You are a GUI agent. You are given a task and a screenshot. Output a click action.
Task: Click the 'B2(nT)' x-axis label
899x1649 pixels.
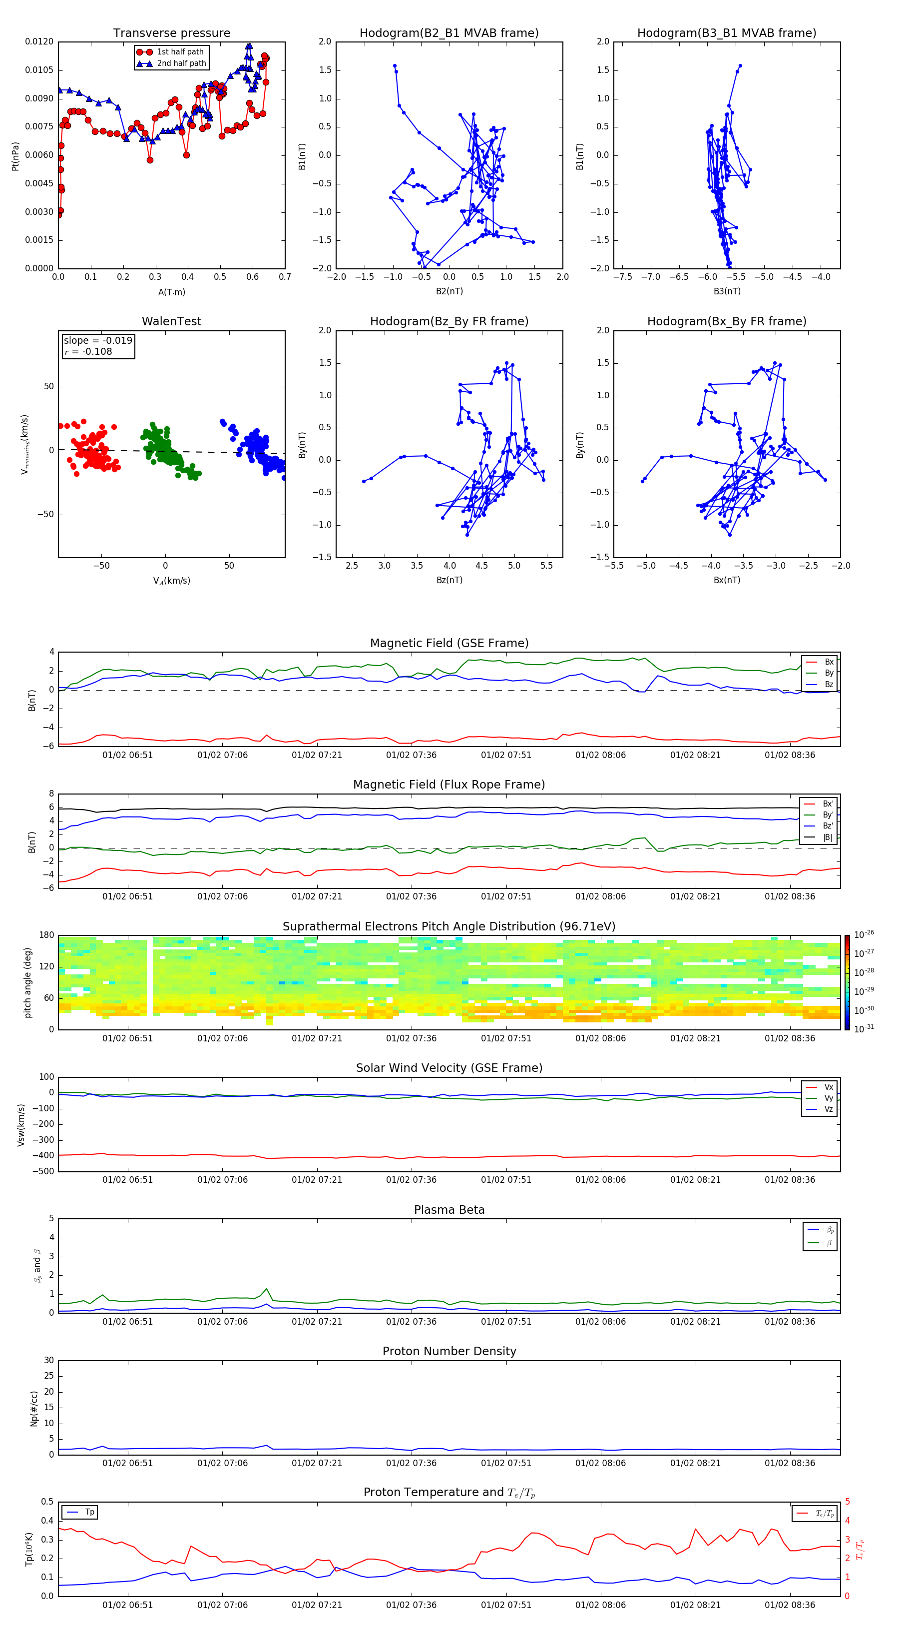click(x=449, y=291)
